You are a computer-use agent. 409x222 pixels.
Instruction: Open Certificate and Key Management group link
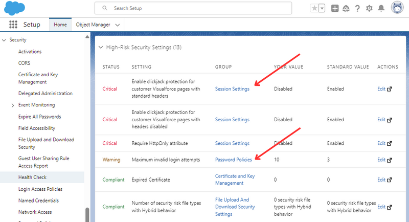click(x=235, y=180)
